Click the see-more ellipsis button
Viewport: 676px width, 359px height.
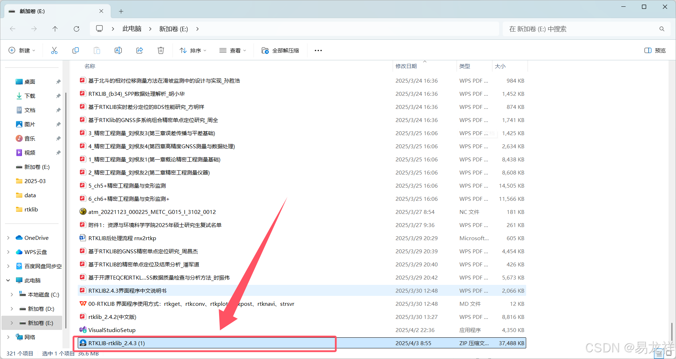click(x=318, y=50)
